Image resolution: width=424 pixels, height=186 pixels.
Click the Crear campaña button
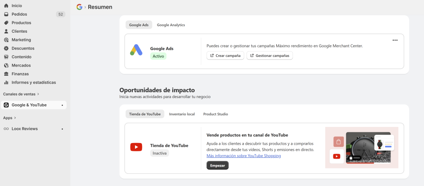225,55
